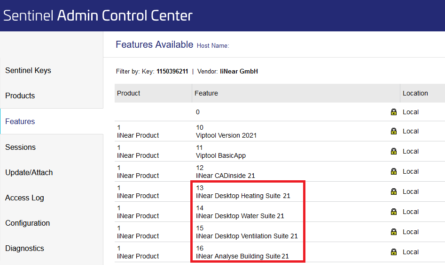
Task: Click vendor name liNear GmbH
Action: coord(239,71)
